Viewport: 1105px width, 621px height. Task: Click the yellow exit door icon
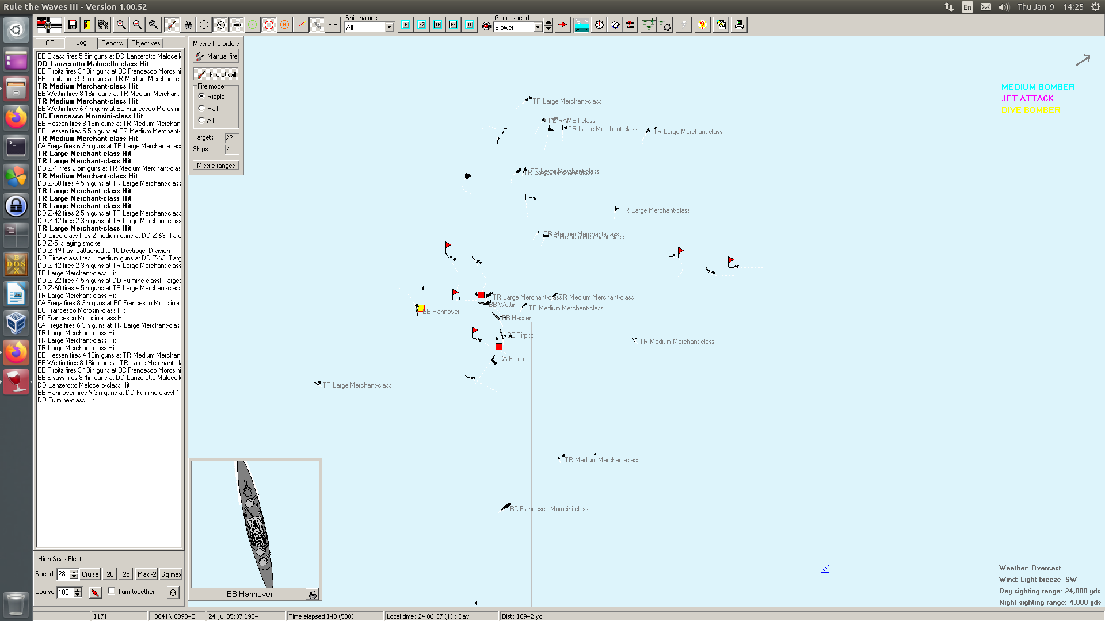pyautogui.click(x=87, y=25)
